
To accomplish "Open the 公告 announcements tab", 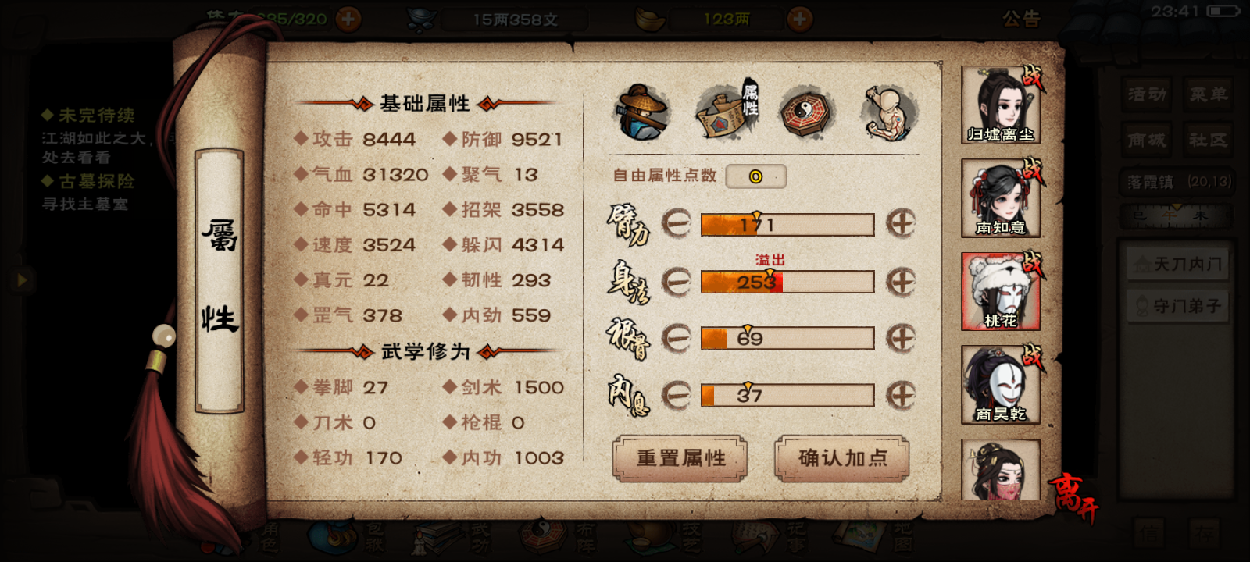I will [1021, 19].
